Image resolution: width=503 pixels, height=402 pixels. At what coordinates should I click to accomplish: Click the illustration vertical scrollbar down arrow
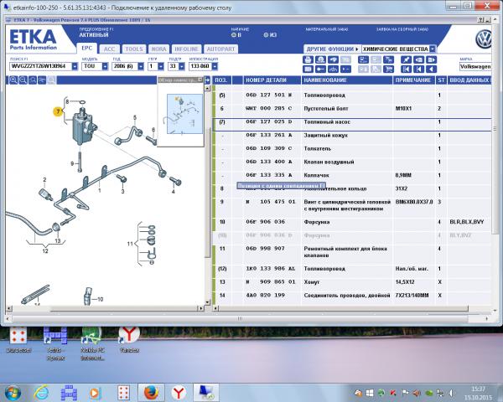207,302
